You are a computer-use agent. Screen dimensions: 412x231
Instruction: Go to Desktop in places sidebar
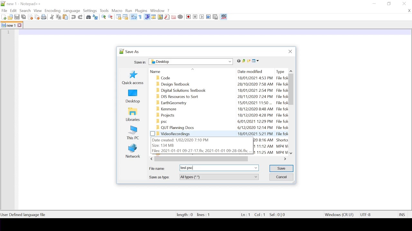[x=133, y=96]
